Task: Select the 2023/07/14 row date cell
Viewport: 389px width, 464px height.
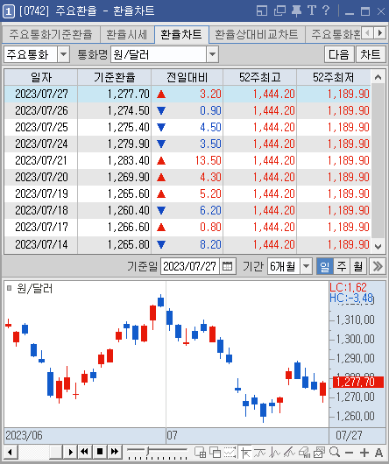Action: pyautogui.click(x=41, y=245)
